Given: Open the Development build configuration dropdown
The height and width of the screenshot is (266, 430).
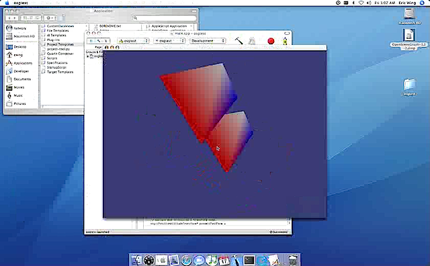Looking at the screenshot, I should tap(208, 40).
